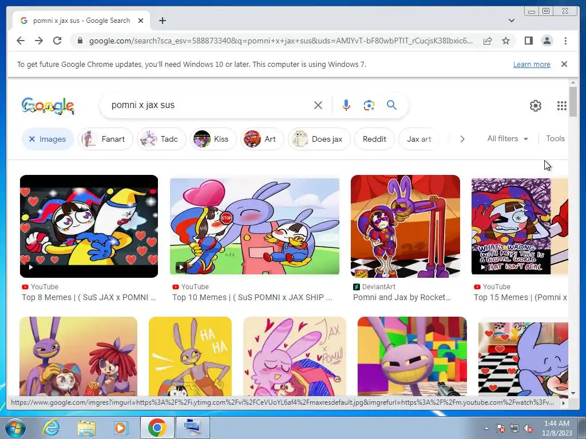Screen dimensions: 586x439
Task: Show hidden tray icons arrow
Action: coord(486,428)
